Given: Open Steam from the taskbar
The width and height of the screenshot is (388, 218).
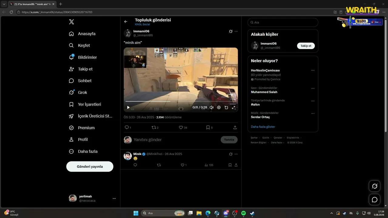Looking at the screenshot, I should click(252, 213).
